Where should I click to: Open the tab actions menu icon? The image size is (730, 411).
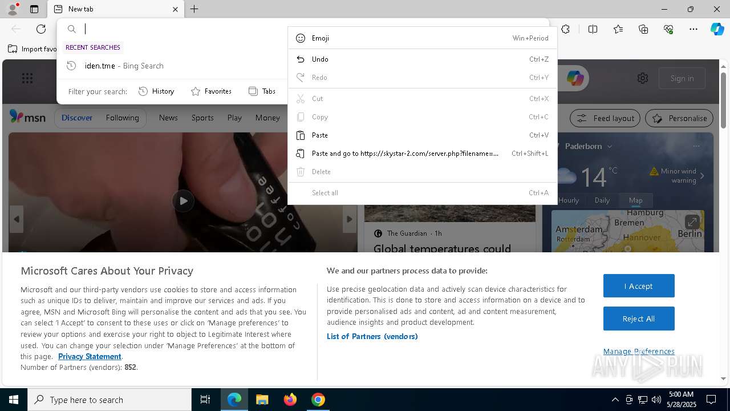pyautogui.click(x=34, y=9)
